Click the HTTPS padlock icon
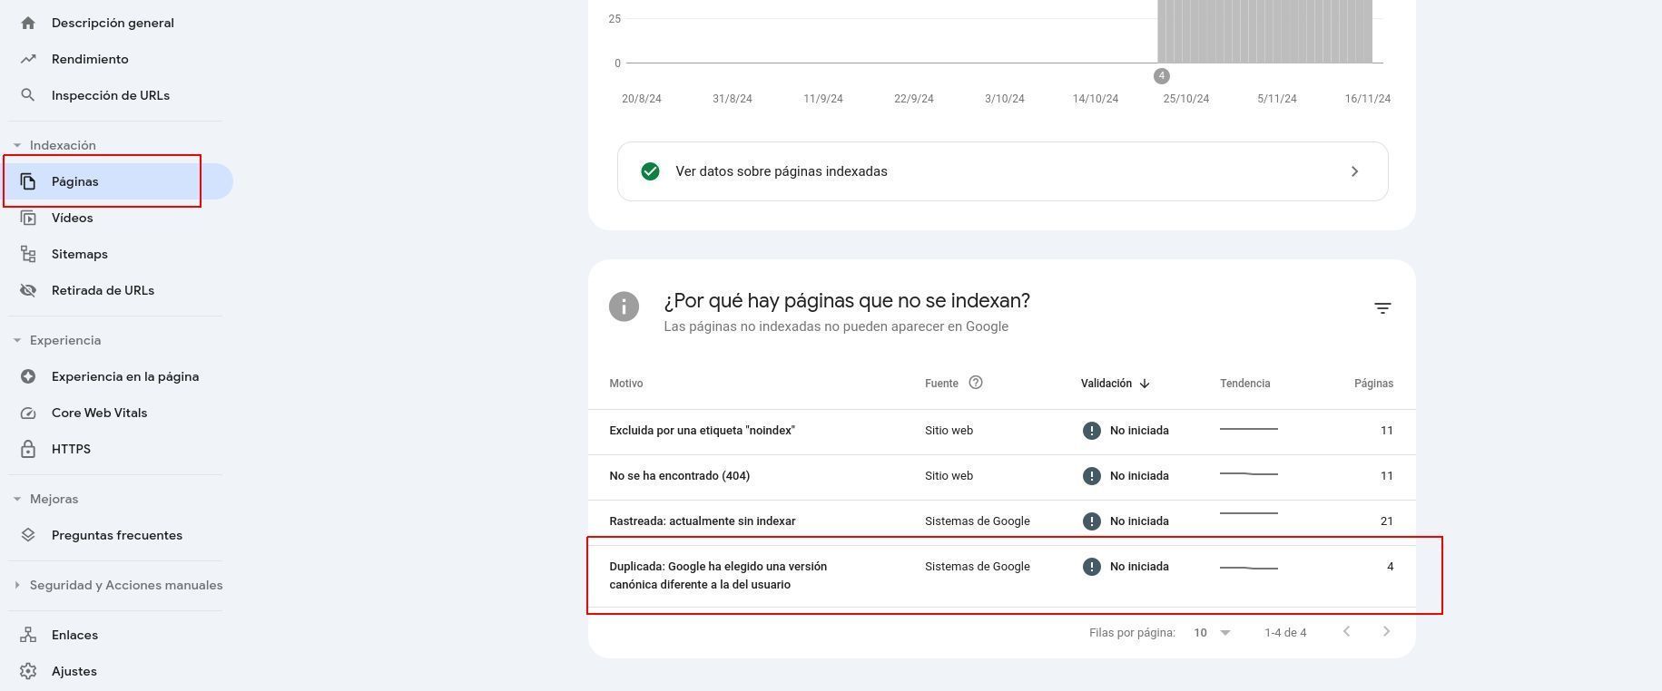This screenshot has width=1662, height=691. [x=28, y=449]
